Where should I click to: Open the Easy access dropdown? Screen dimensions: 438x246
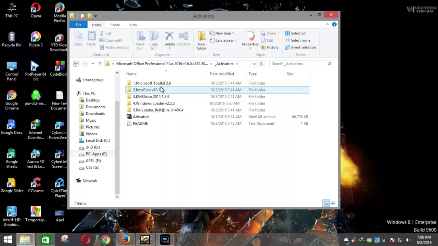click(223, 40)
